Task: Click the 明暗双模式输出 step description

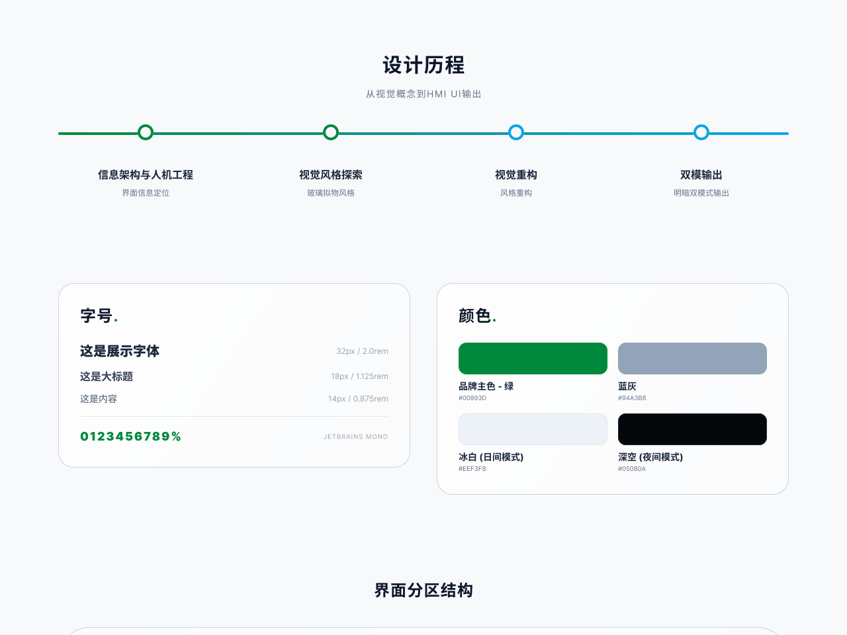Action: 701,193
